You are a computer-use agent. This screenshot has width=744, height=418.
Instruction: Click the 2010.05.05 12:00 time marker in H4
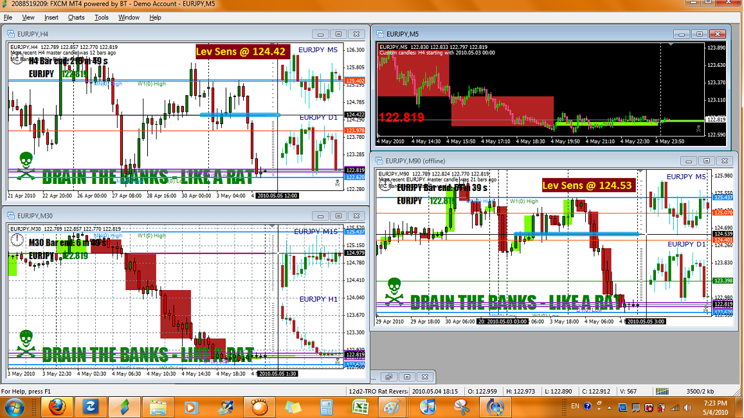(277, 195)
